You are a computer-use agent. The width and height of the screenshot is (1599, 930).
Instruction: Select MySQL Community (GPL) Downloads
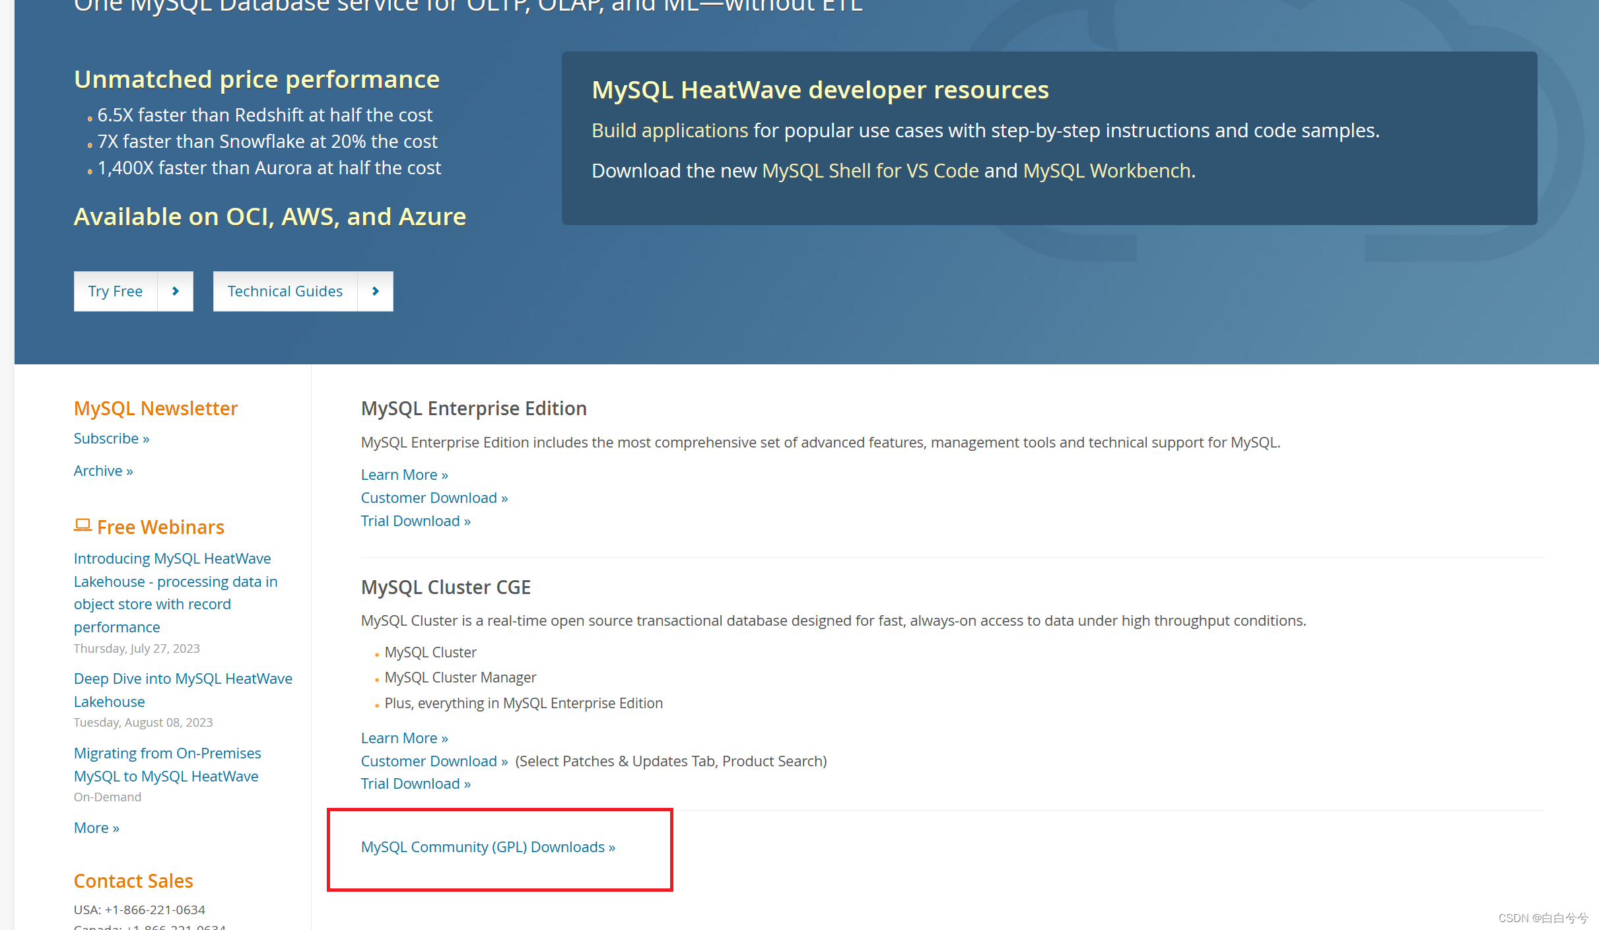coord(488,847)
